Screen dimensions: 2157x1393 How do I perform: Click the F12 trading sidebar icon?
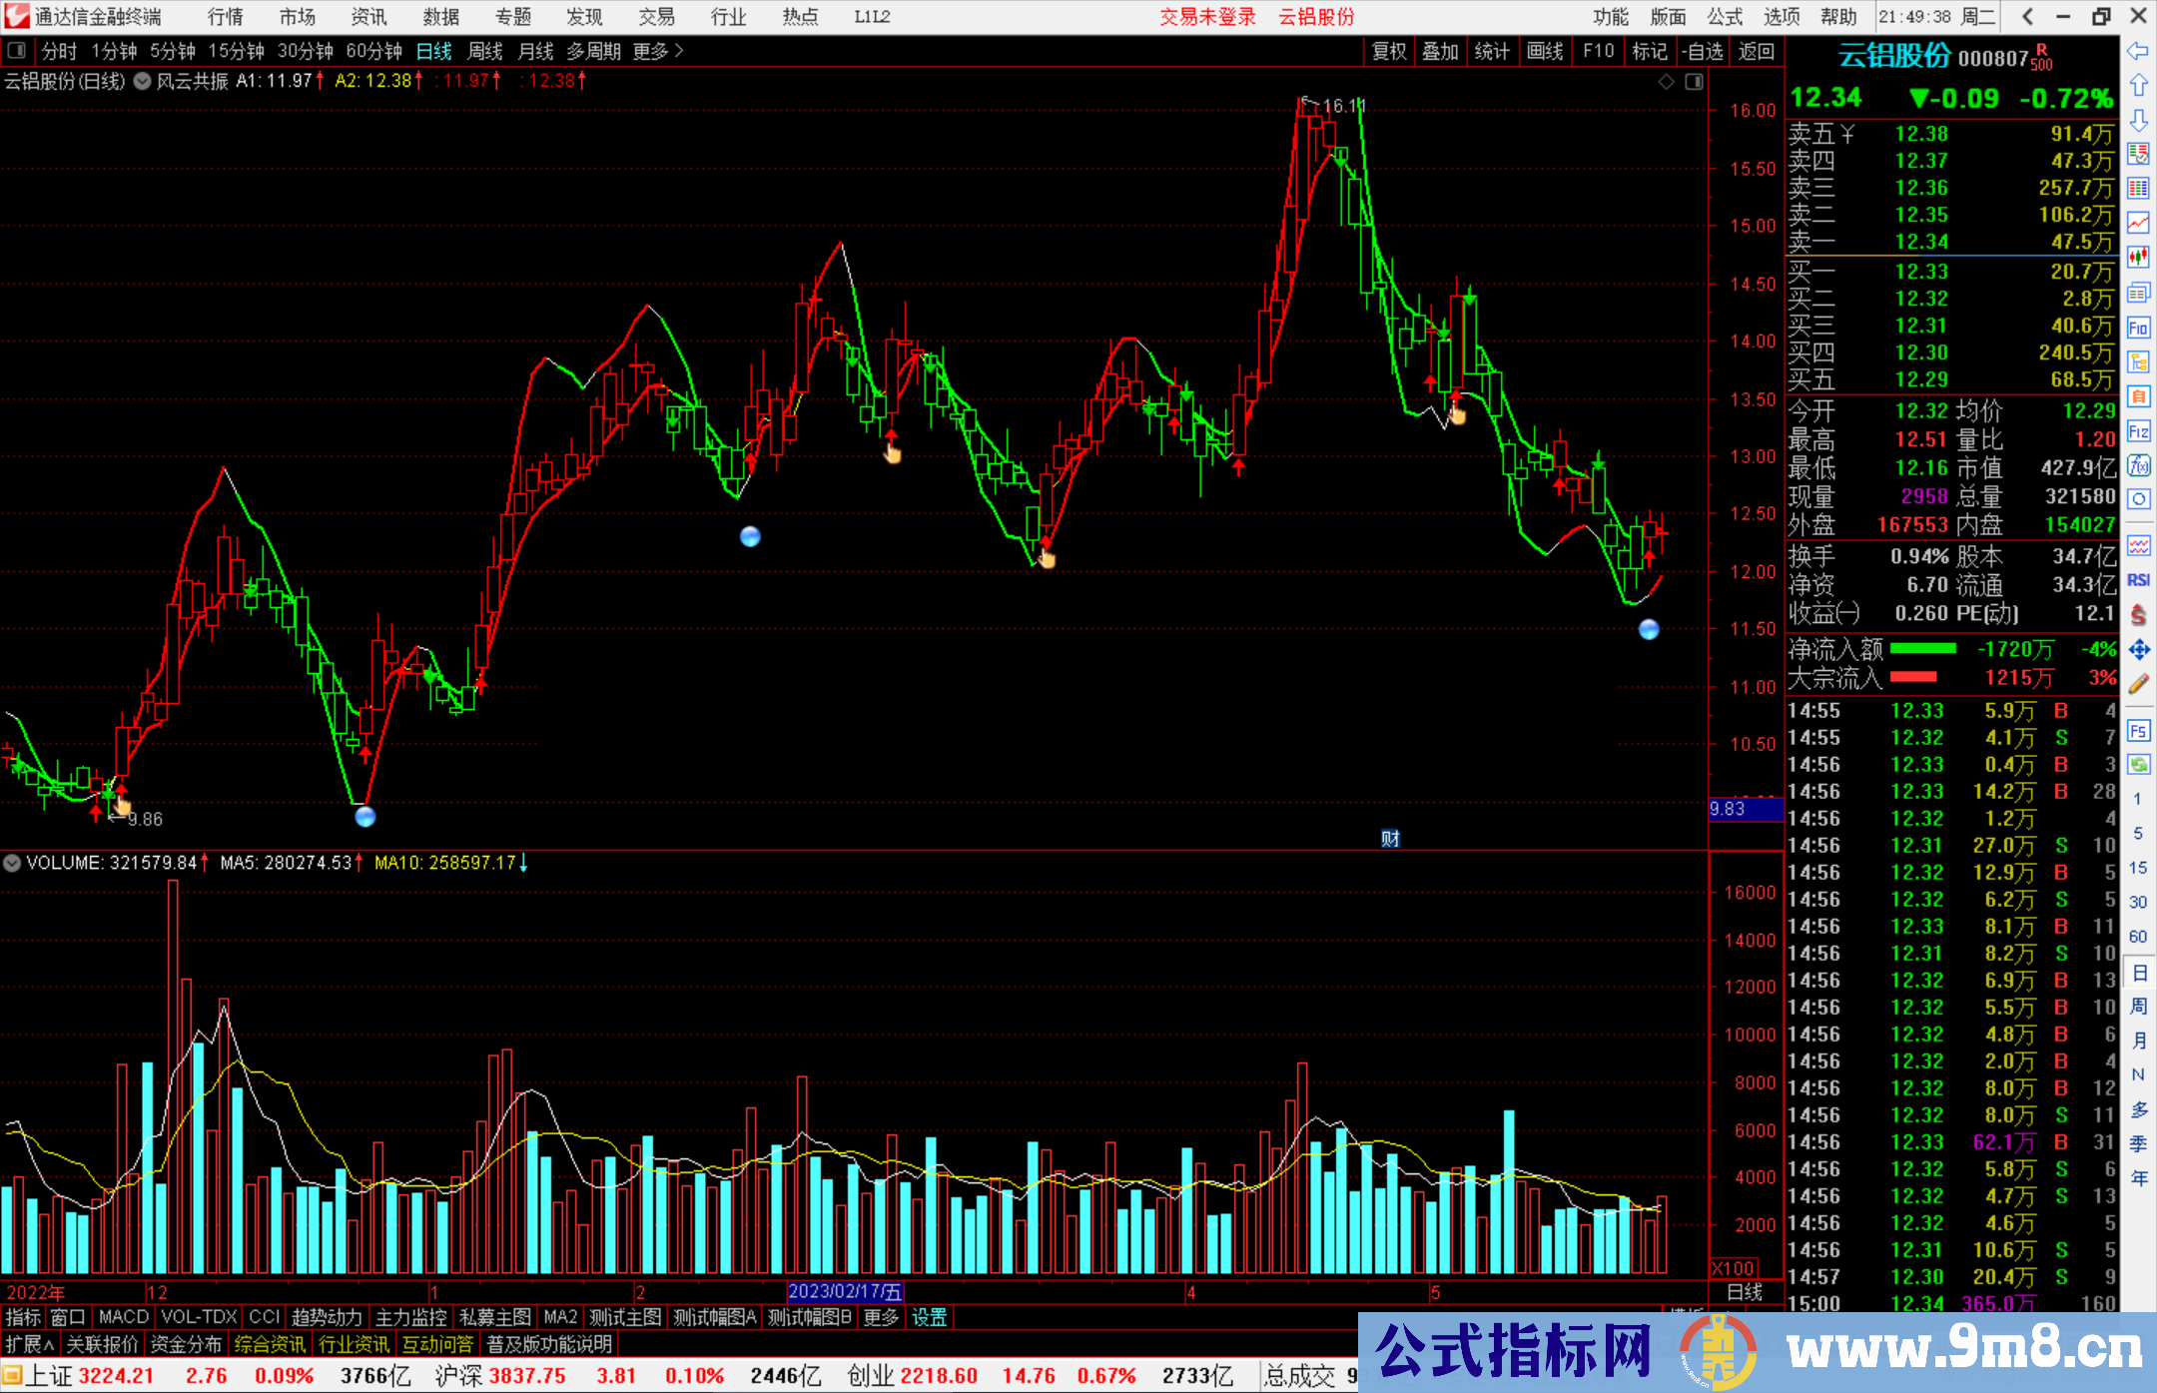pos(2138,431)
